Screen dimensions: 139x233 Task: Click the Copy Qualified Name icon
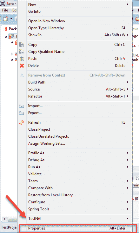pyautogui.click(x=22, y=52)
